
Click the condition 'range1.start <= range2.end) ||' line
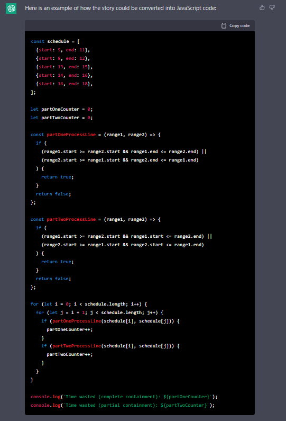126,236
